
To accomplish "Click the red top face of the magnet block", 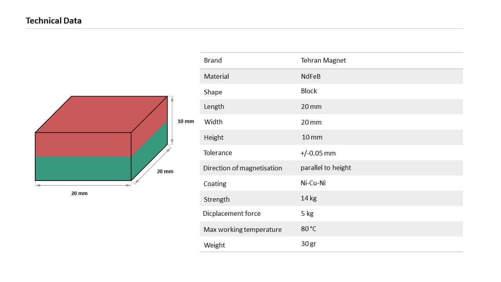I will click(102, 114).
